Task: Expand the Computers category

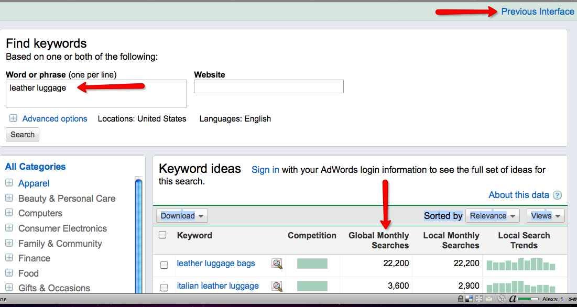Action: point(9,213)
